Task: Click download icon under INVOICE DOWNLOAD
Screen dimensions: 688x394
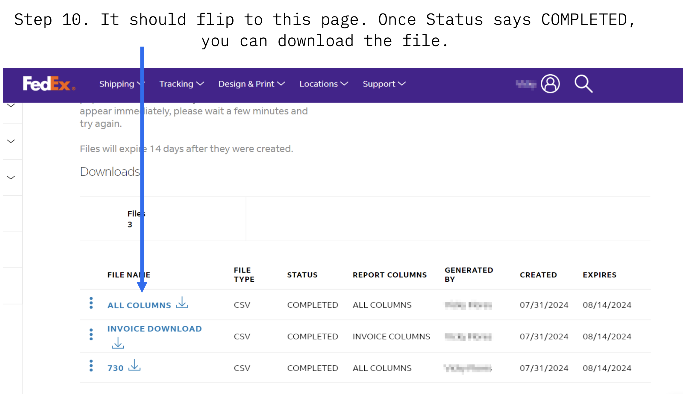Action: tap(118, 343)
